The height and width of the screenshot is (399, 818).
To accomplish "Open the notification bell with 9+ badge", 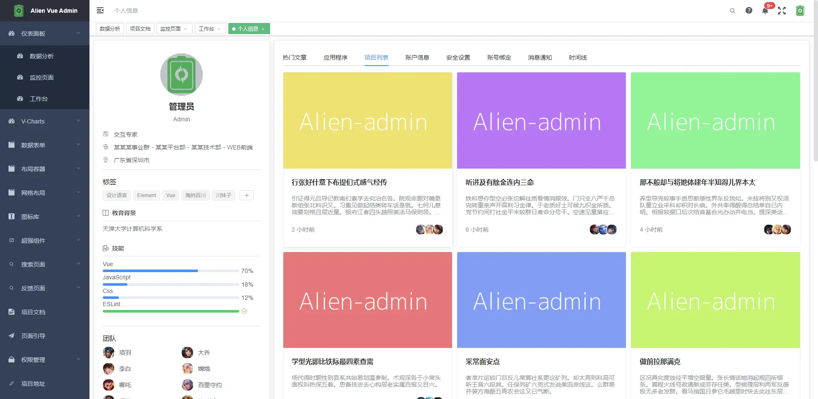I will click(x=765, y=11).
